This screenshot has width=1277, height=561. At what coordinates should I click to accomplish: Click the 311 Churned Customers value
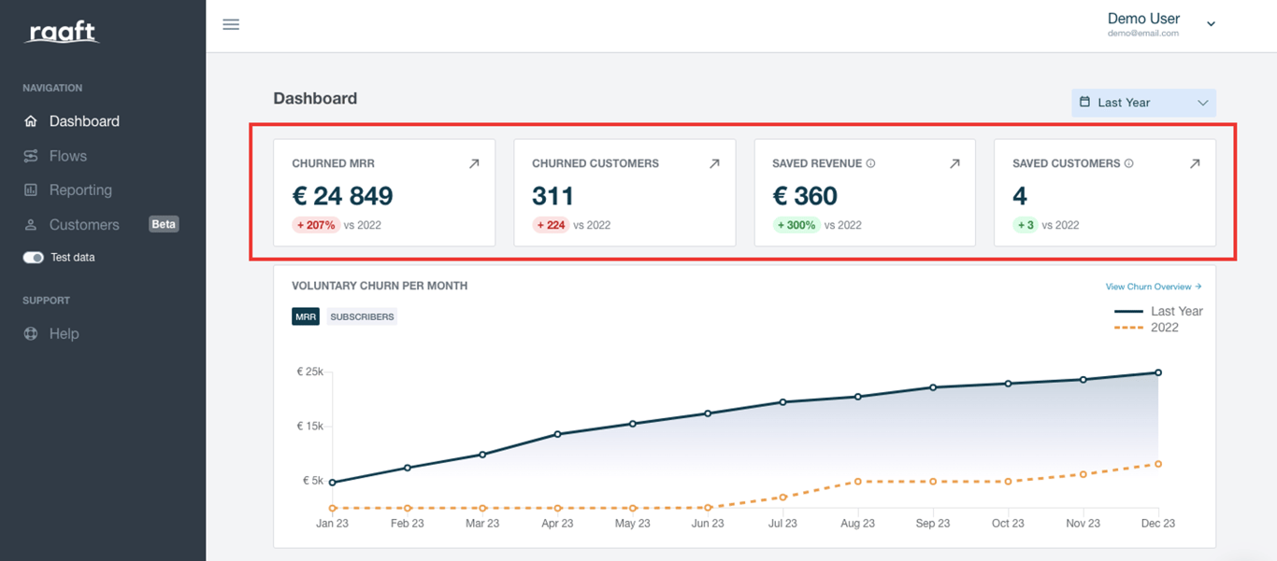tap(552, 196)
